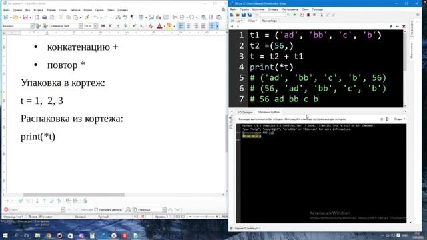This screenshot has height=240, width=427.
Task: Click the Writer zoom slider
Action: tap(203, 217)
